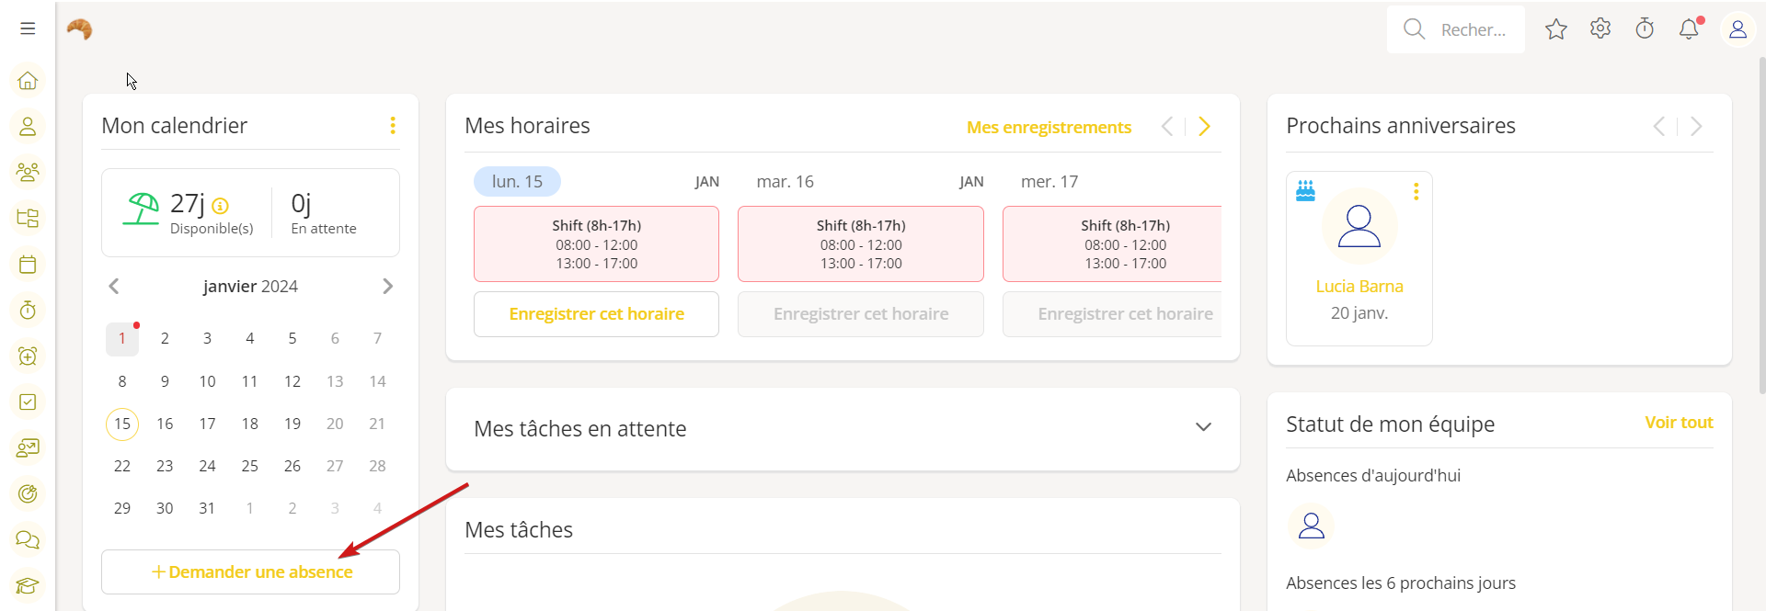The width and height of the screenshot is (1766, 611).
Task: Open the team group icon in sidebar
Action: click(x=28, y=172)
